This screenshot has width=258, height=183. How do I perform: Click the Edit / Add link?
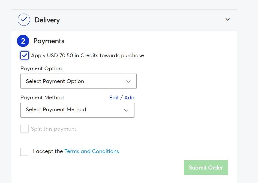tap(122, 98)
